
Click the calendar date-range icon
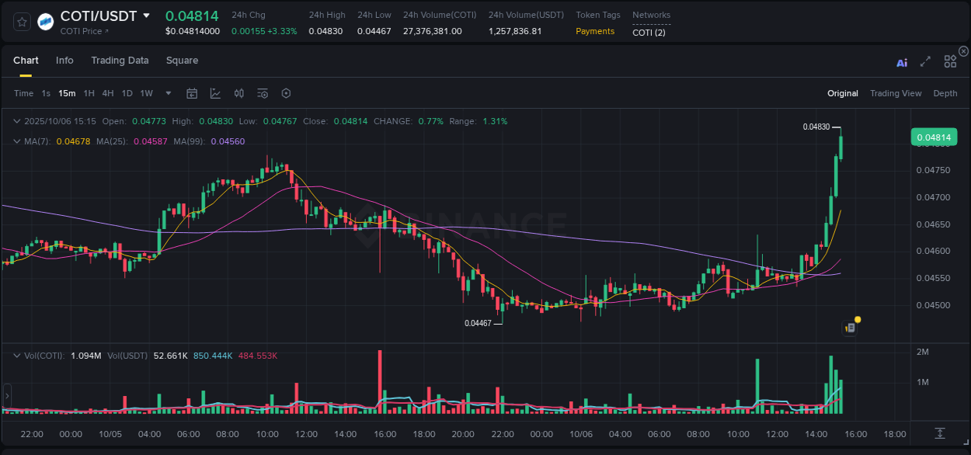(x=192, y=93)
